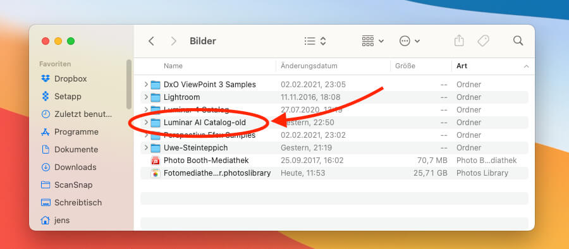569x249 pixels.
Task: Expand the Uwe-Steinteppich folder
Action: (x=146, y=148)
